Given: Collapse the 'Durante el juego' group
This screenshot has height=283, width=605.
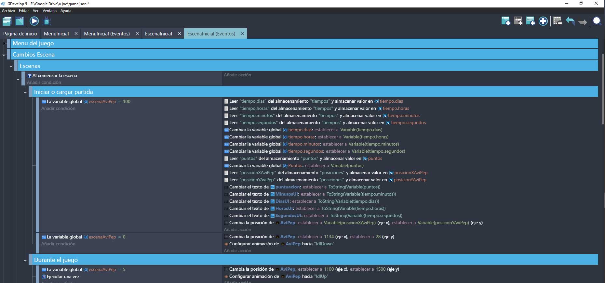Looking at the screenshot, I should click(25, 260).
